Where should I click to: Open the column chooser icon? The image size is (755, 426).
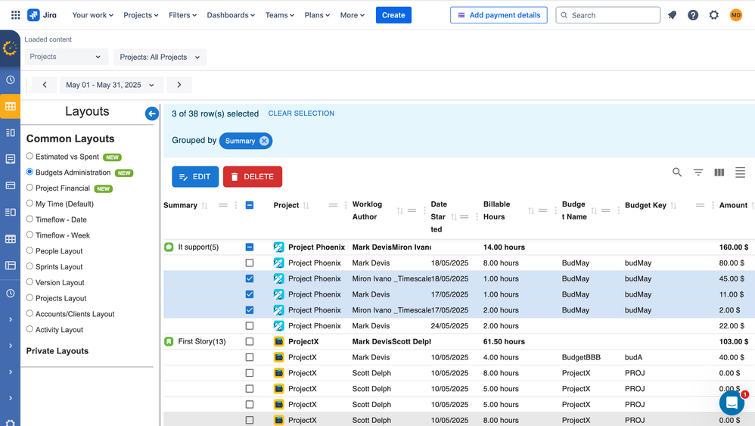click(719, 173)
